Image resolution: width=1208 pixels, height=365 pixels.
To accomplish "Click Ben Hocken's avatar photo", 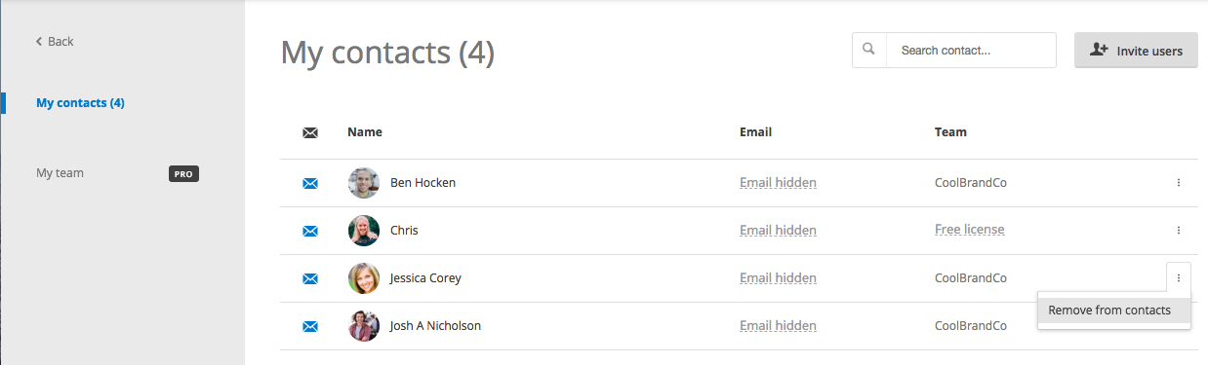I will pyautogui.click(x=364, y=183).
